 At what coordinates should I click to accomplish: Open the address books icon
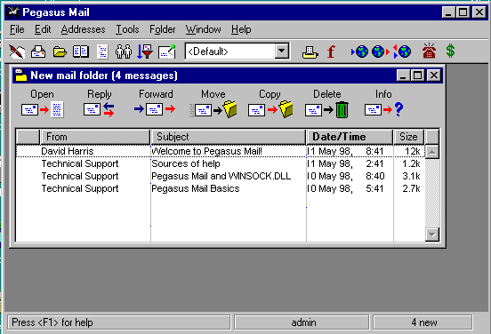(x=81, y=52)
